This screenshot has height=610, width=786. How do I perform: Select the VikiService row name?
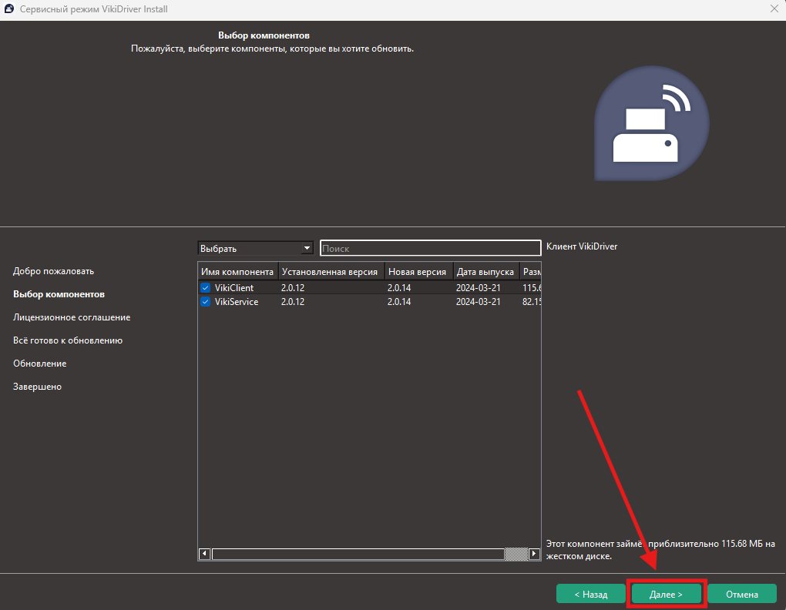point(237,302)
